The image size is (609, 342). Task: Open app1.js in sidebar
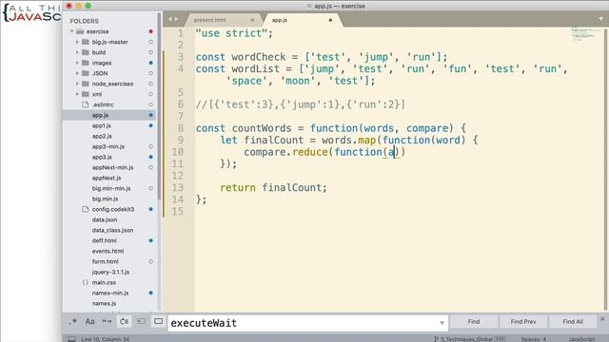[102, 125]
